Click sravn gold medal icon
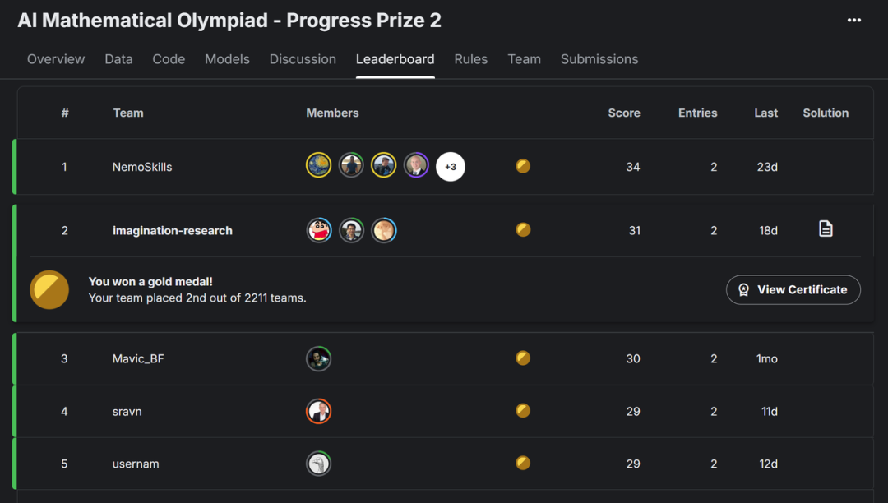The height and width of the screenshot is (503, 888). tap(523, 411)
